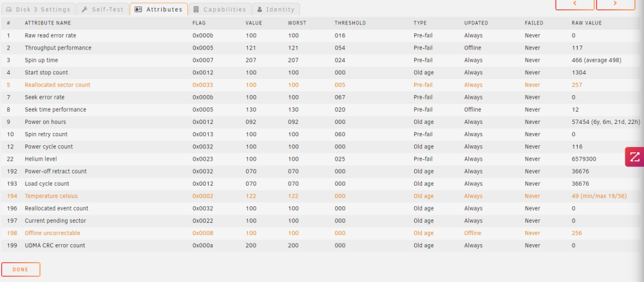Screen dimensions: 644x282
Task: Switch to the Self-Test tab
Action: pyautogui.click(x=102, y=9)
